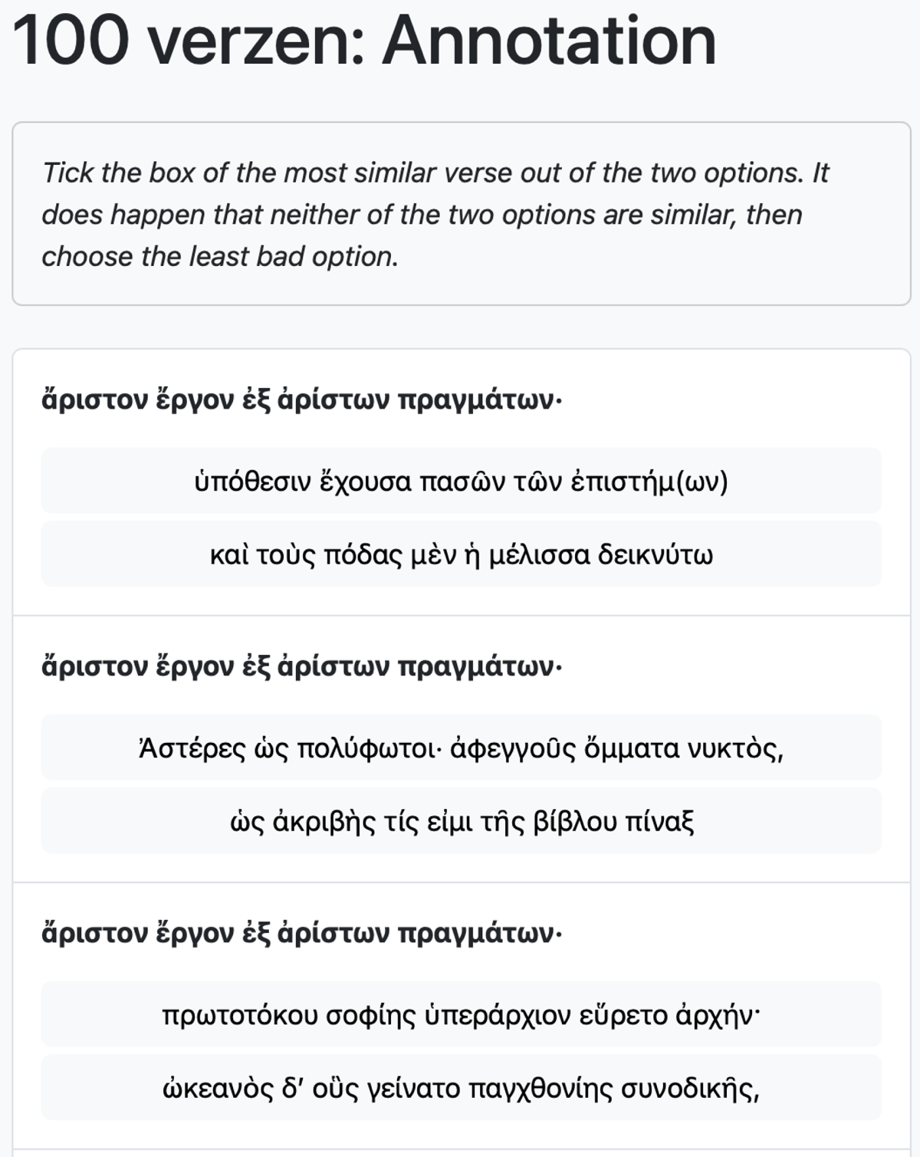This screenshot has width=920, height=1157.
Task: Click the 100 verzen: Annotation heading
Action: click(x=365, y=41)
